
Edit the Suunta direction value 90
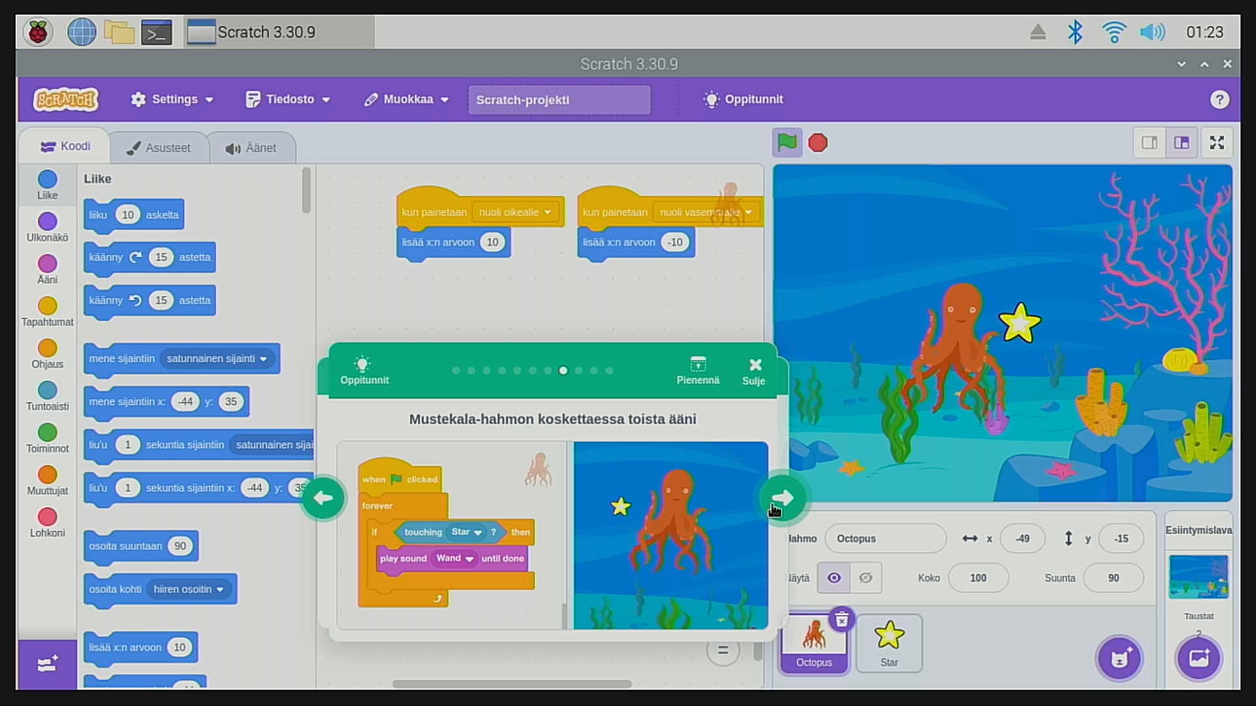[x=1113, y=578]
